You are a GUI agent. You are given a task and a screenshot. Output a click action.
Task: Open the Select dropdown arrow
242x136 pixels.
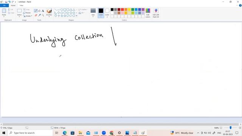(19, 17)
